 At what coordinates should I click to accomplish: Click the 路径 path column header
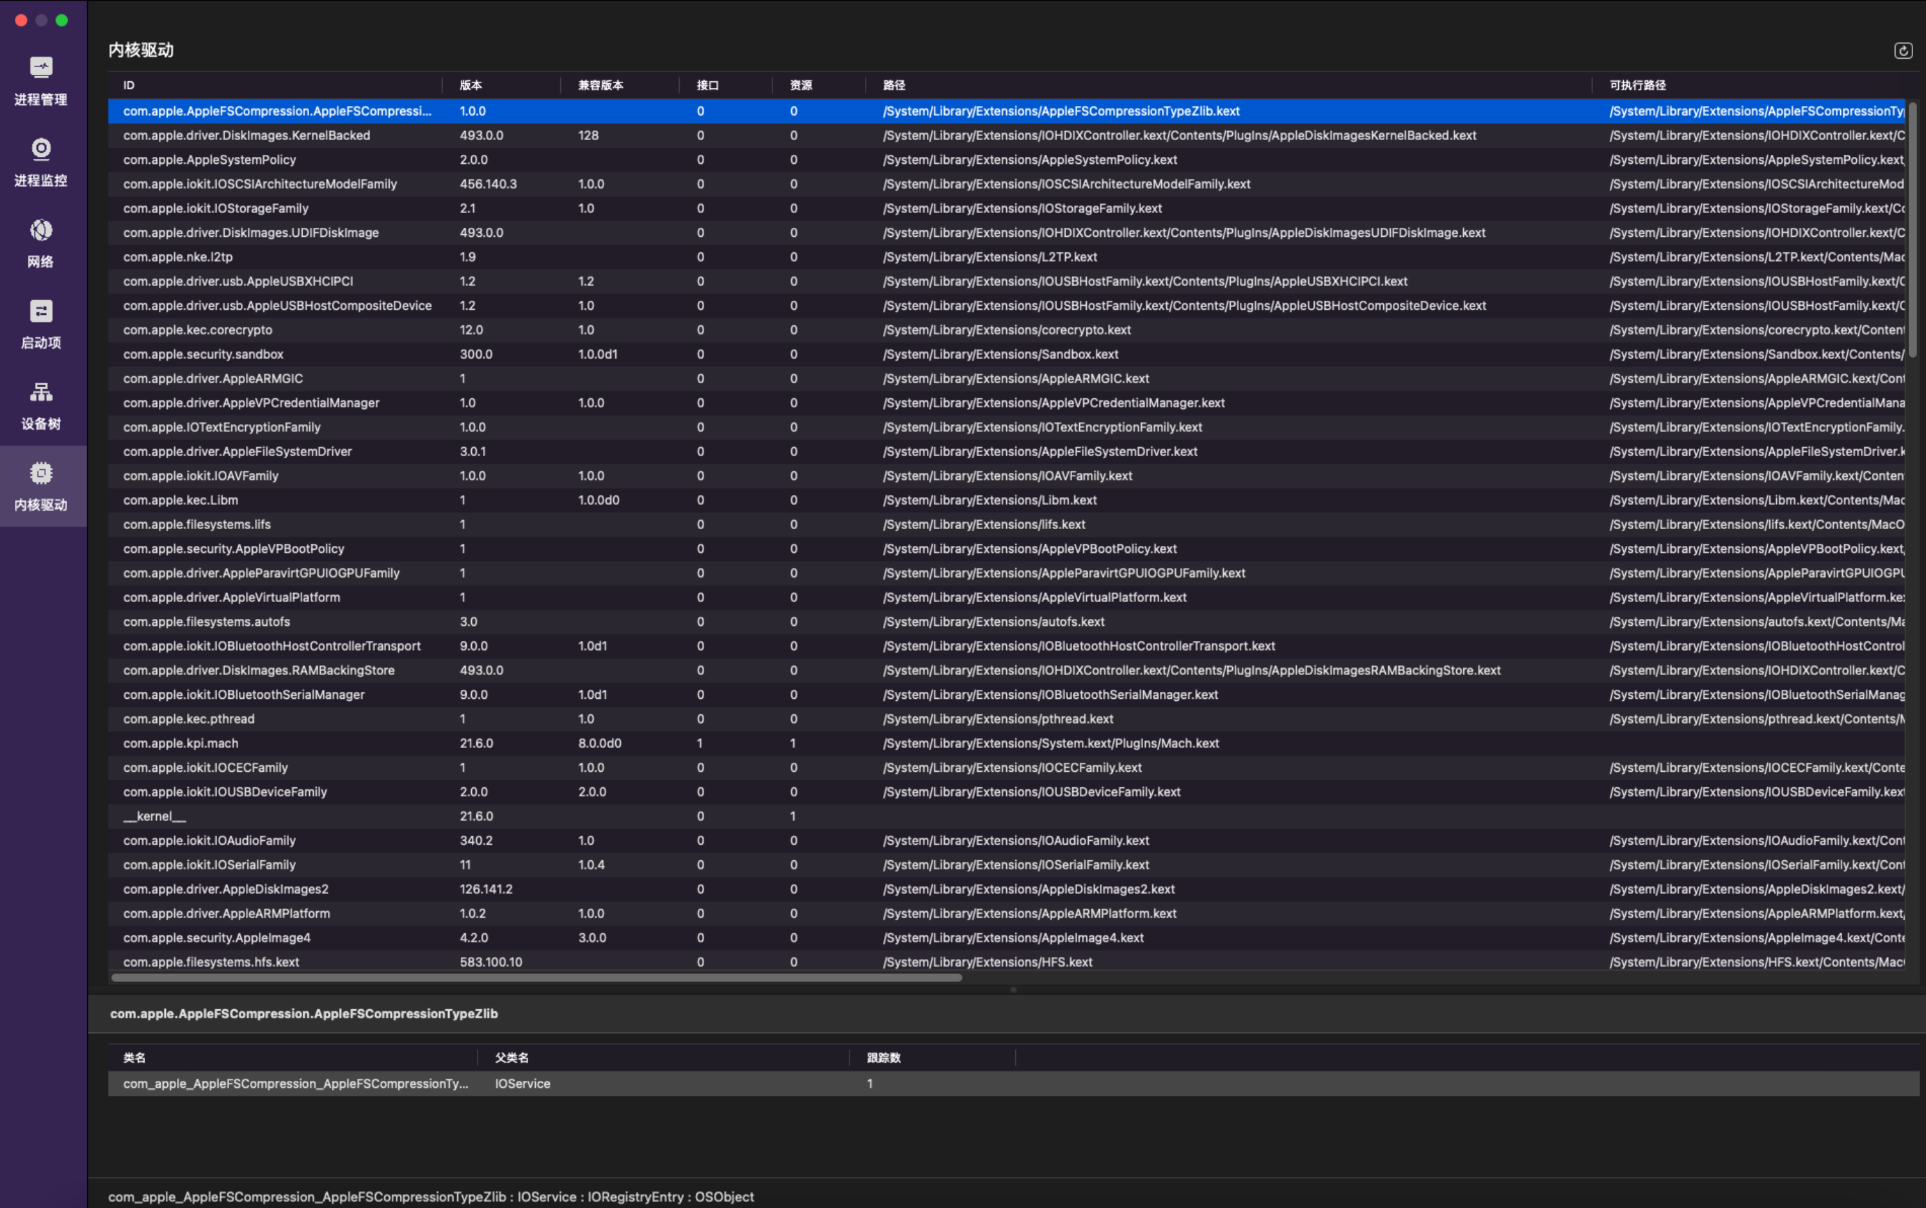click(x=893, y=85)
